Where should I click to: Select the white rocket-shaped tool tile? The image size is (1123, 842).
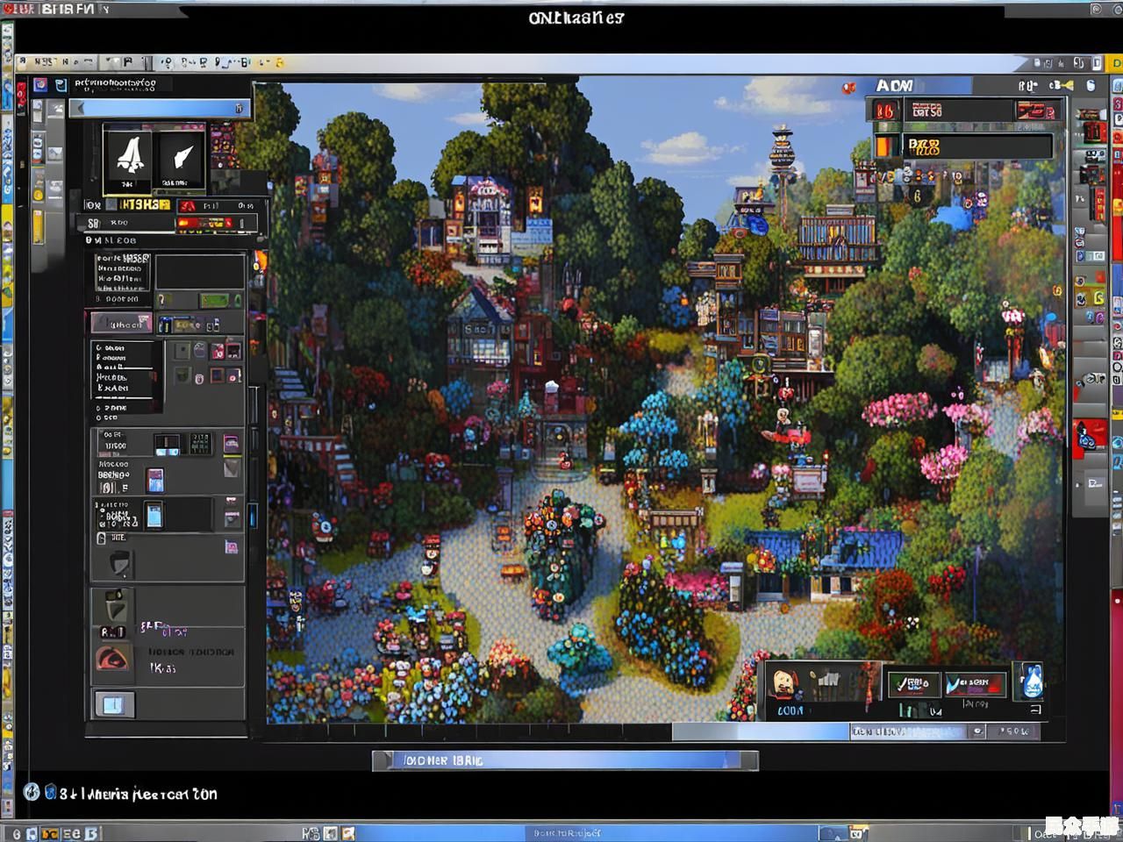pyautogui.click(x=129, y=157)
